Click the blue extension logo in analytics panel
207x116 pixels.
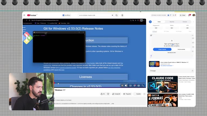pos(150,22)
